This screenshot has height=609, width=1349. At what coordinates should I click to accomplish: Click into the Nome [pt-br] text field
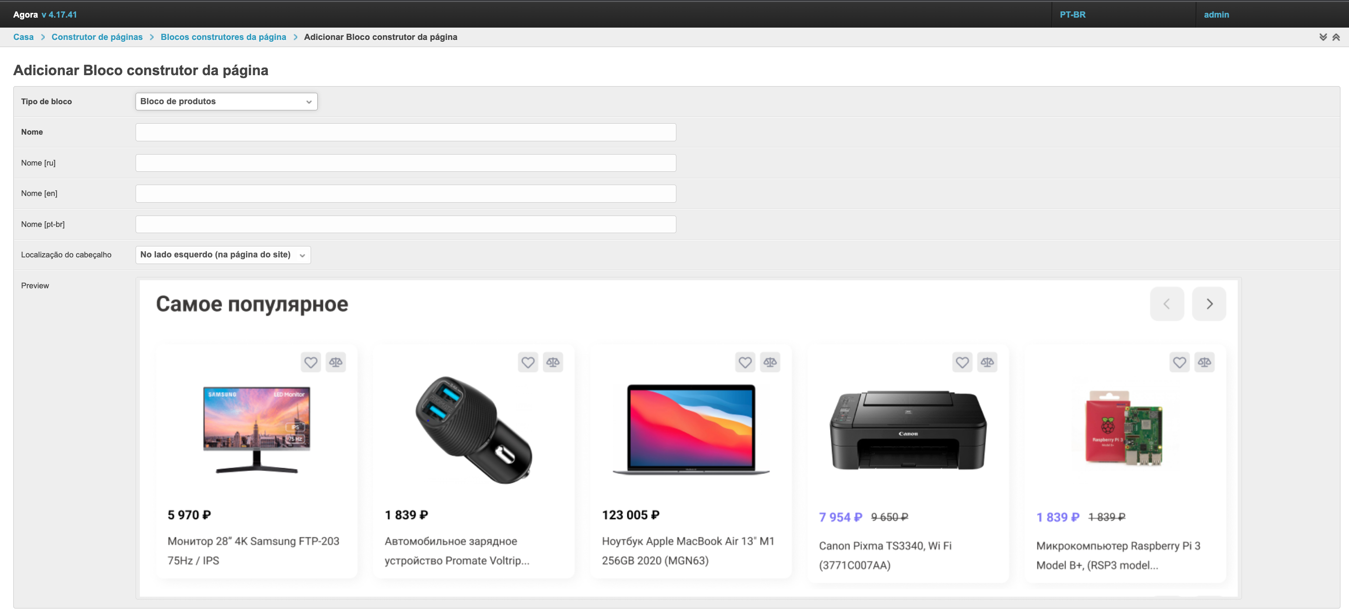coord(406,224)
